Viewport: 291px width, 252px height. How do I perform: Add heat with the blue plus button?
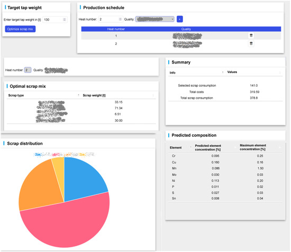tap(180, 19)
